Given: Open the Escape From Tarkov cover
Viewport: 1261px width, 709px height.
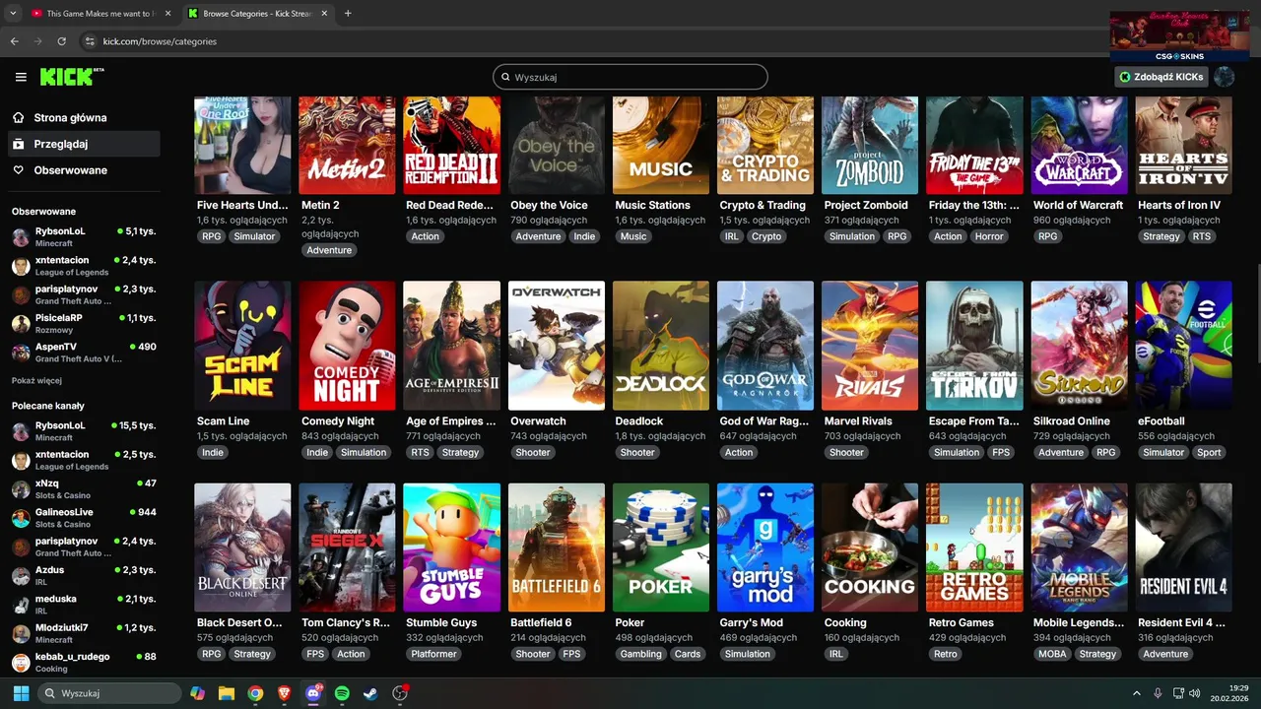Looking at the screenshot, I should pyautogui.click(x=974, y=346).
